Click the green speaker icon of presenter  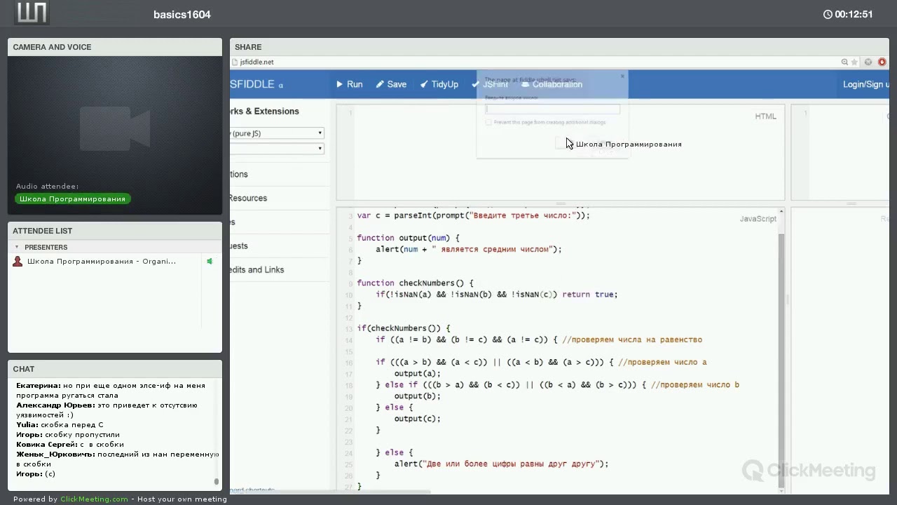coord(210,261)
